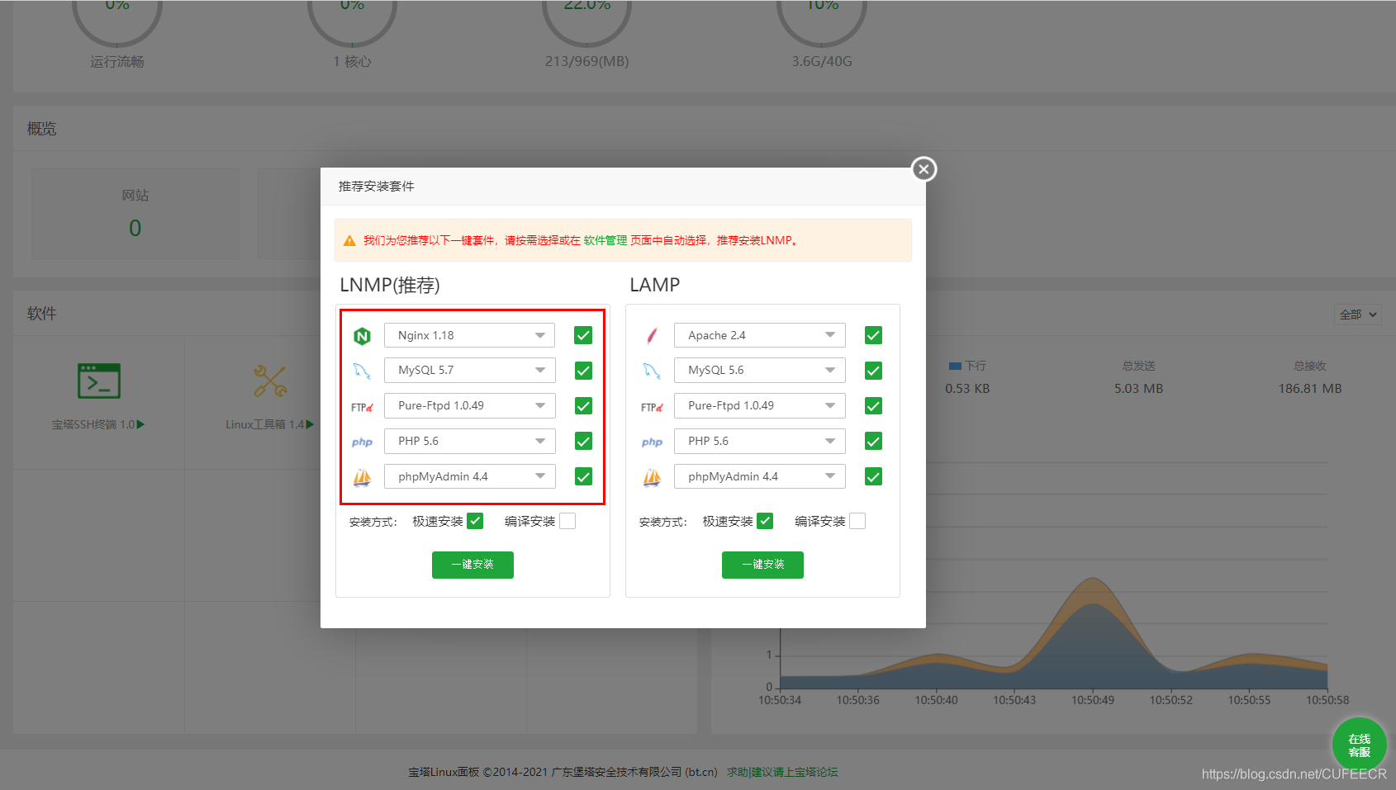
Task: Click the FTP icon in LAMP list
Action: coord(652,407)
